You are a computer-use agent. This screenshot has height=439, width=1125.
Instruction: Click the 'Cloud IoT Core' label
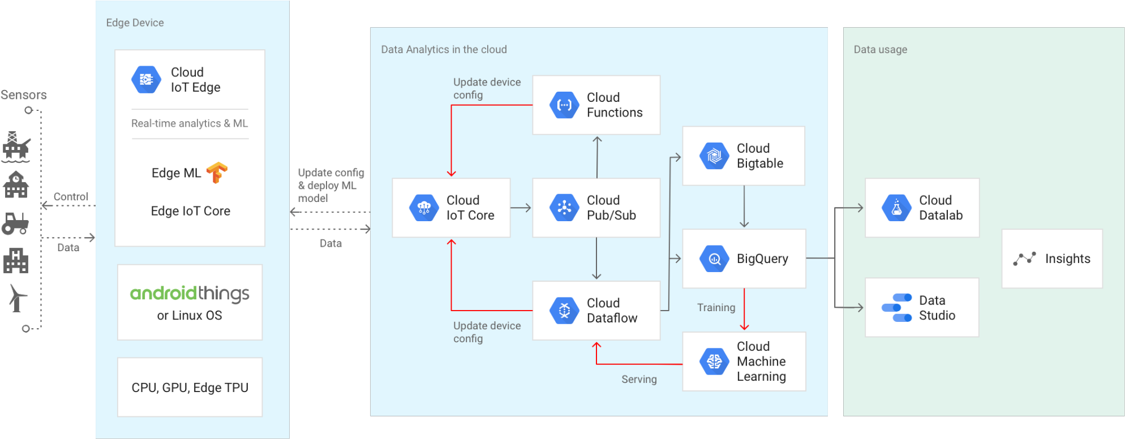click(x=470, y=208)
